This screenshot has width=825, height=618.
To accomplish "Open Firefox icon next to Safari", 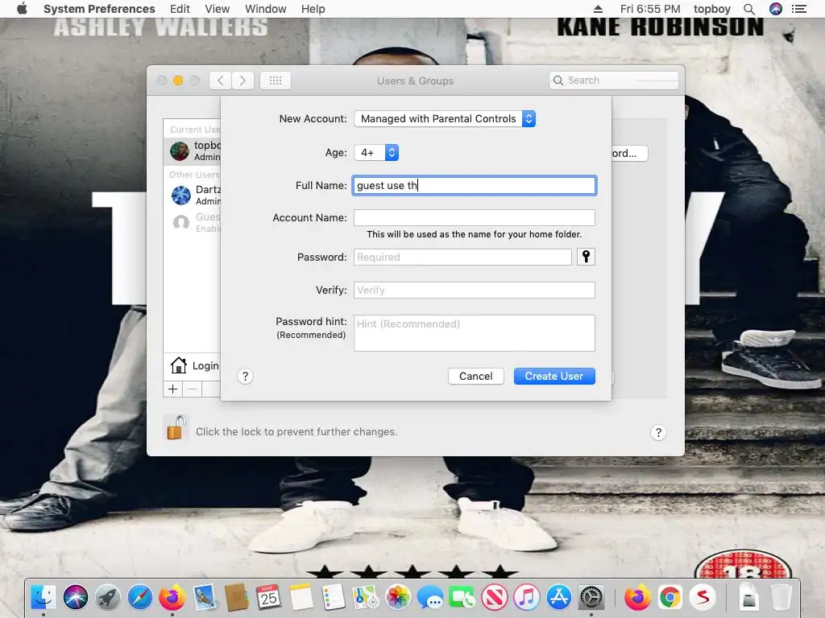I will (x=172, y=598).
